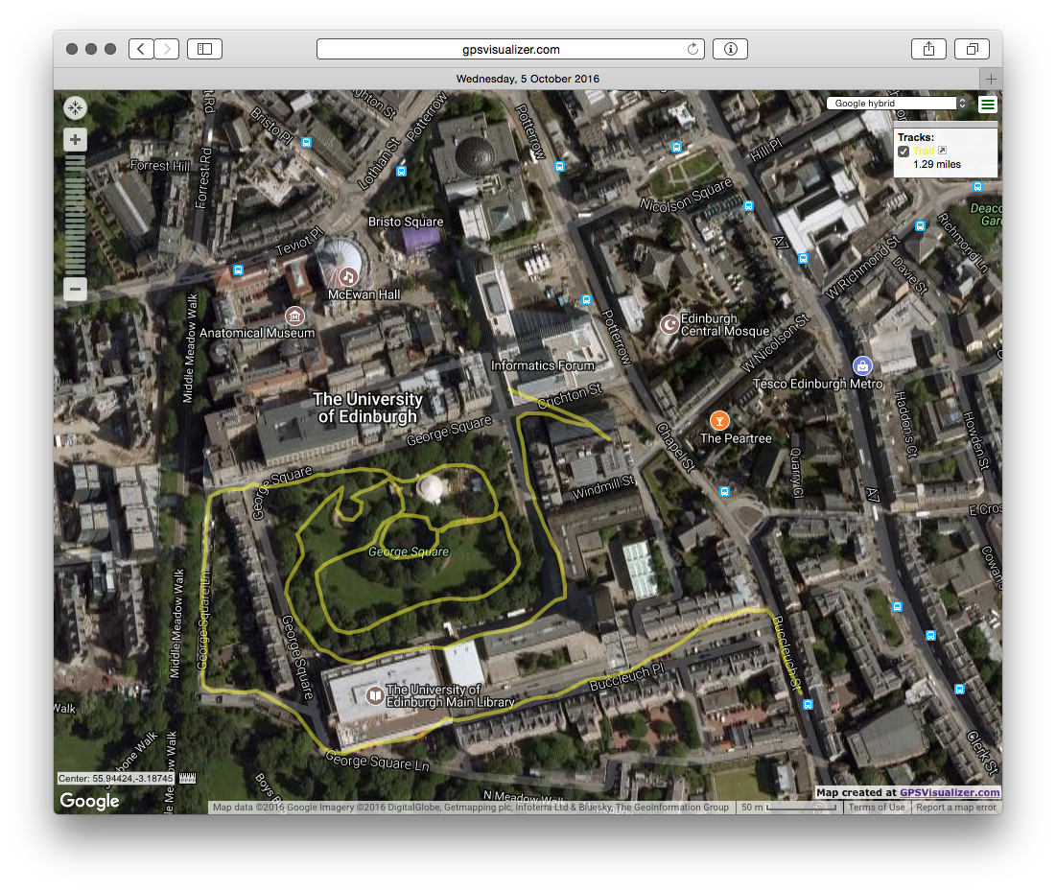Focus the gpsvisualizer.com address field

[510, 49]
